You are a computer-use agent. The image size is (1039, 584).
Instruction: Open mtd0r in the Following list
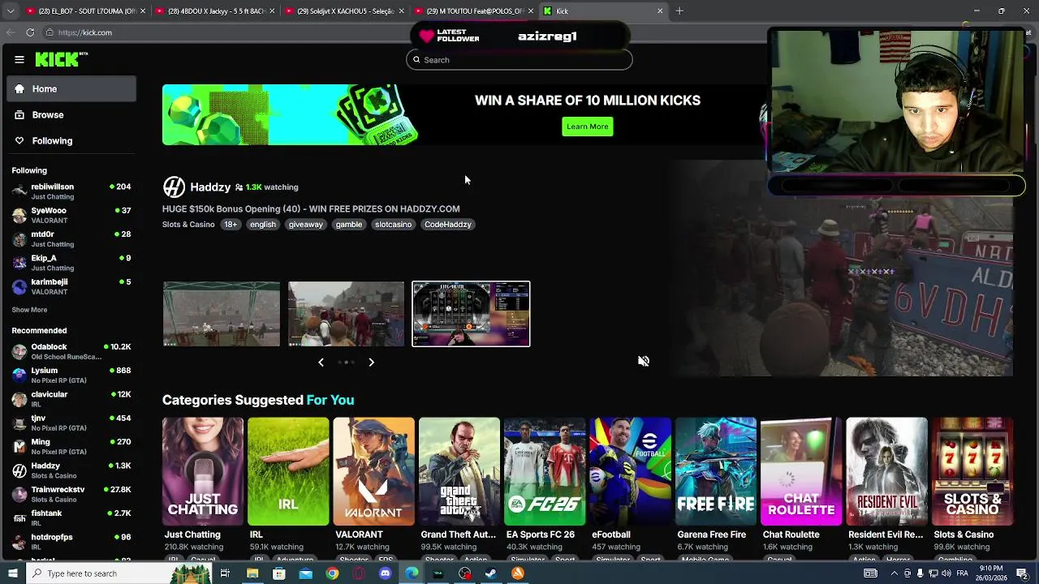(x=71, y=238)
